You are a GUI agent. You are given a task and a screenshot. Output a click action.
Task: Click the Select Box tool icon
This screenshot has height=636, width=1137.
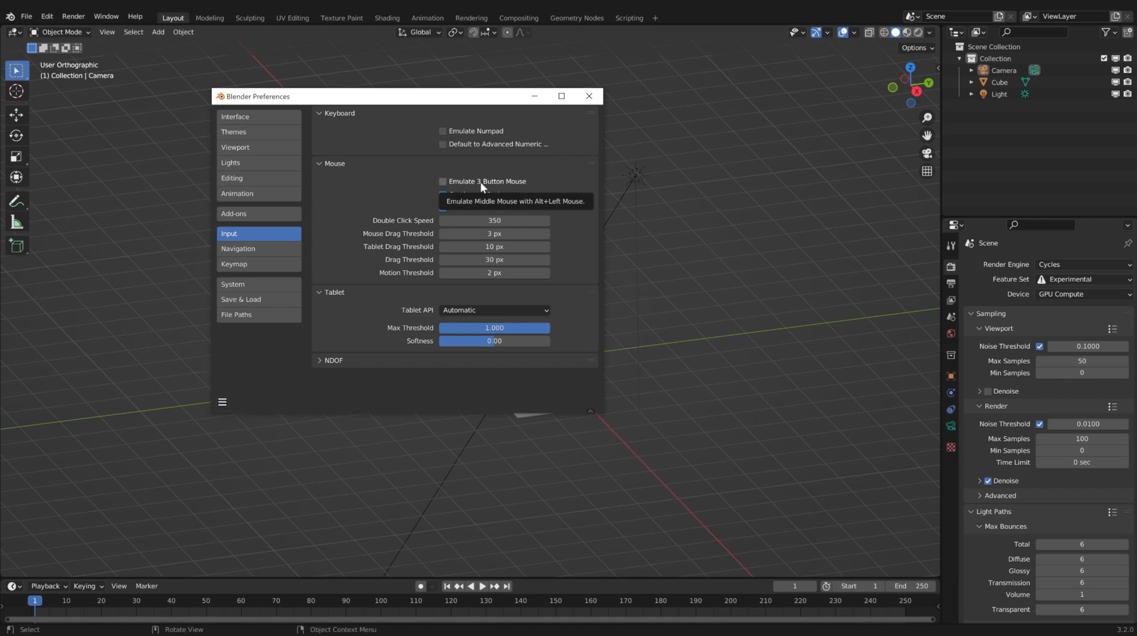[16, 71]
